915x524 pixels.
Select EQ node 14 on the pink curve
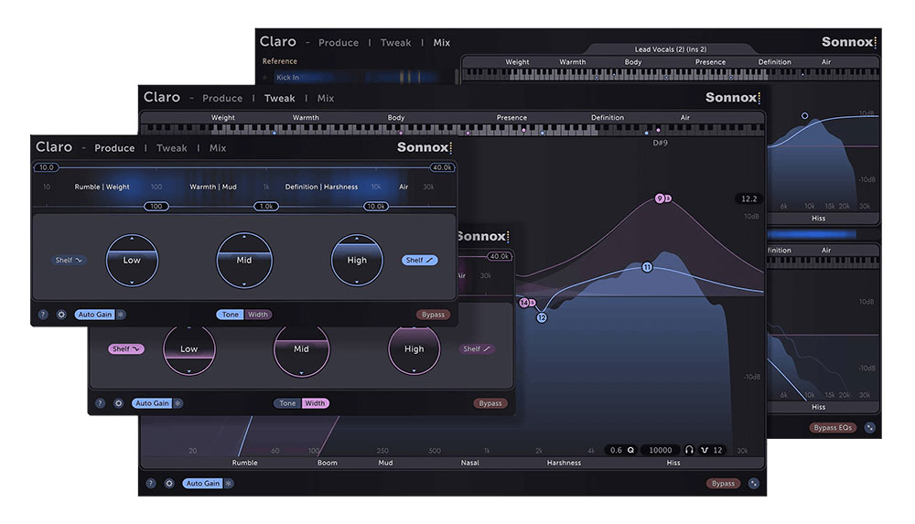[x=524, y=303]
